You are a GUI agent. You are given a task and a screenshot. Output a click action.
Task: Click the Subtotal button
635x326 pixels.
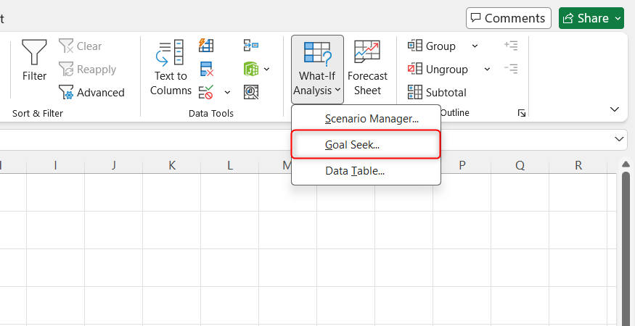pyautogui.click(x=437, y=93)
